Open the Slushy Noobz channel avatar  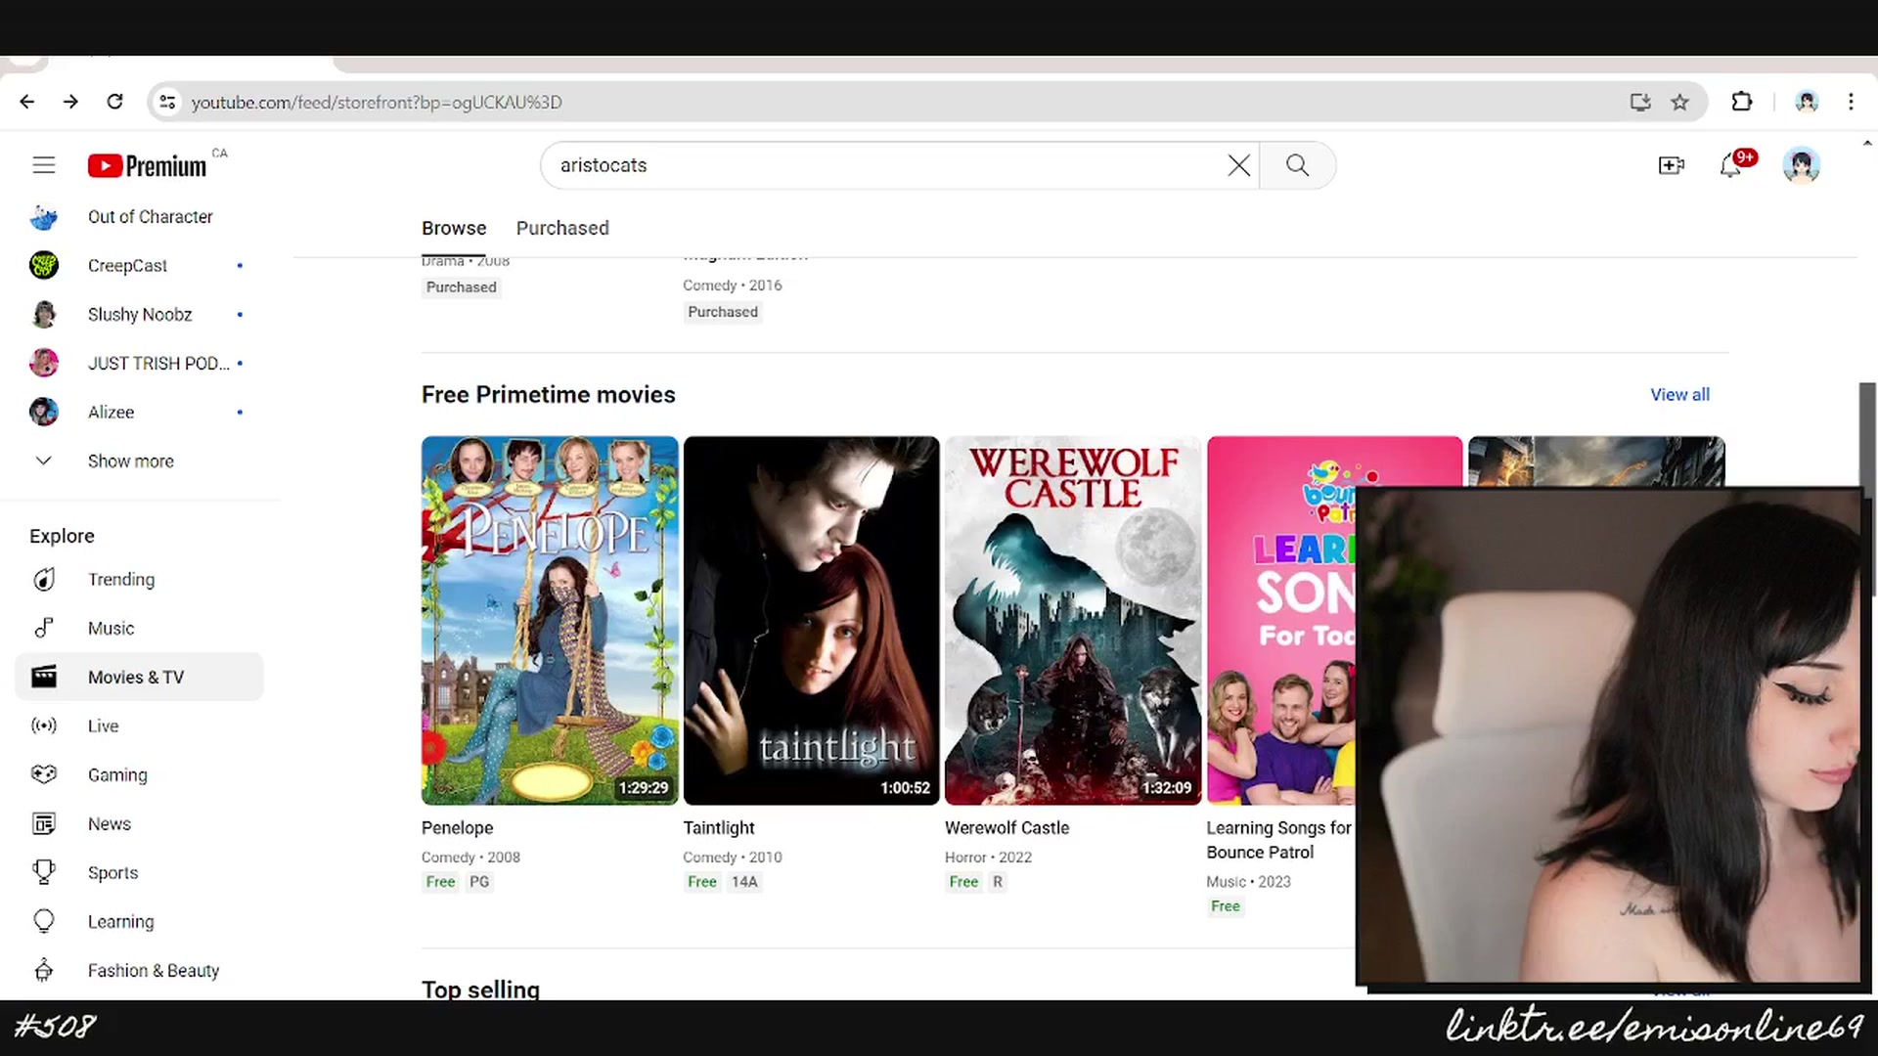(44, 314)
